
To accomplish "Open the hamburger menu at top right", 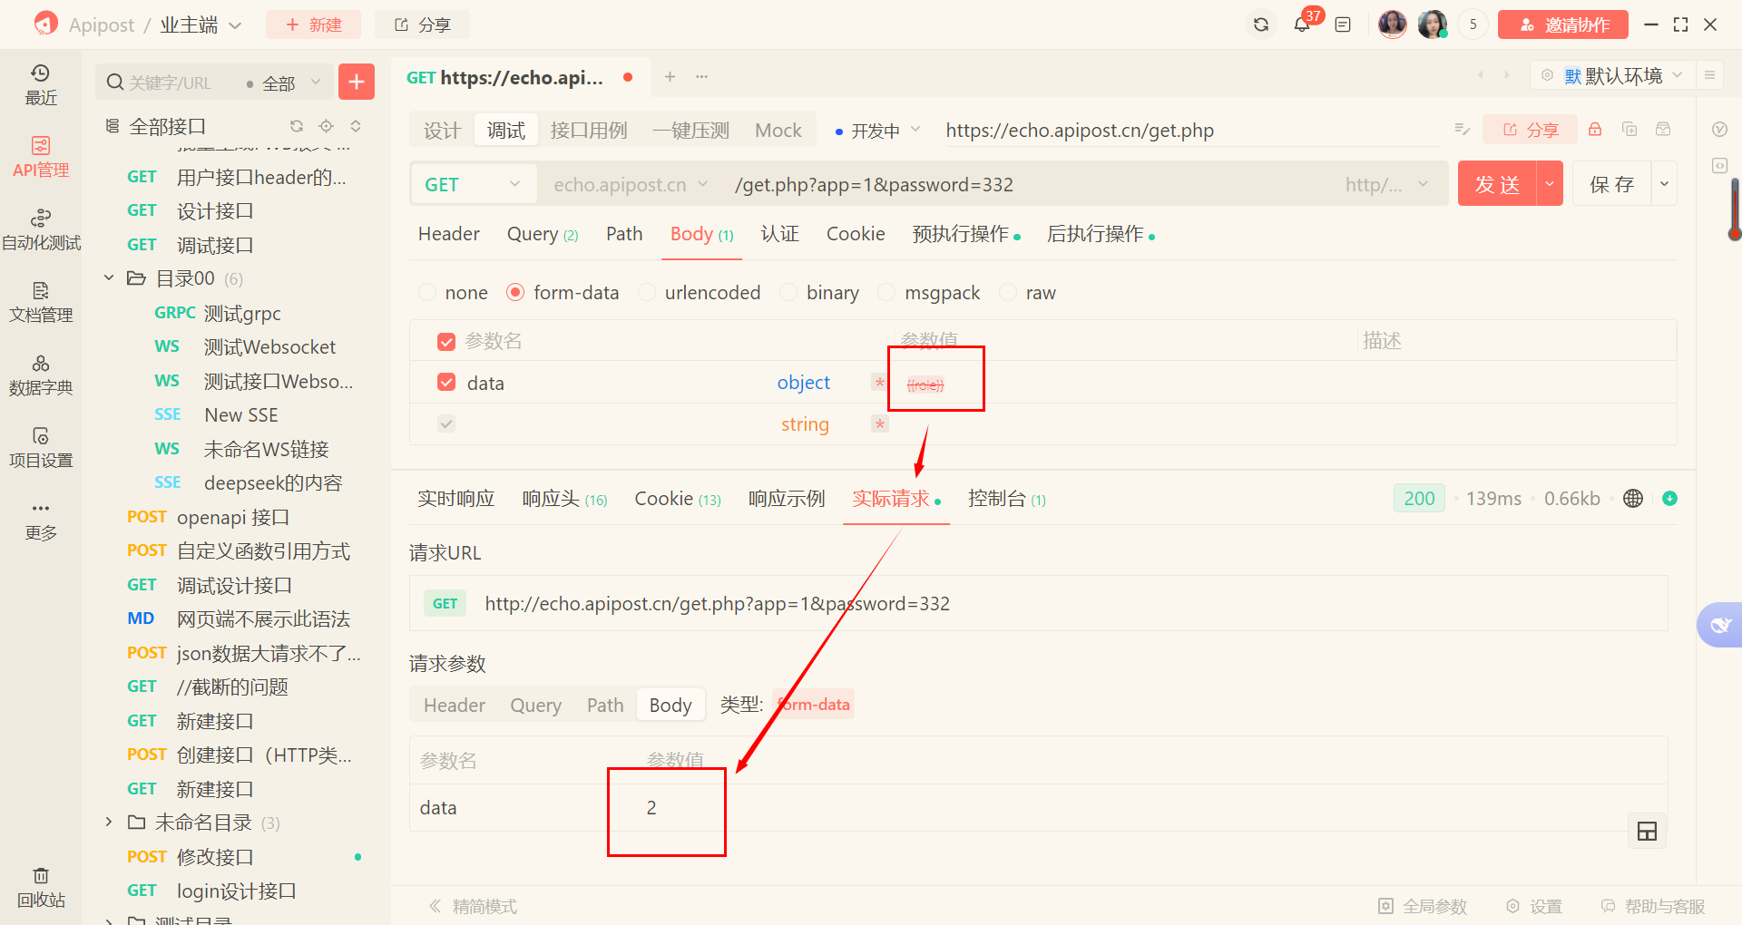I will [1709, 75].
